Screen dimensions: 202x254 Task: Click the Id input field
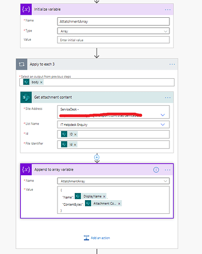(x=113, y=135)
